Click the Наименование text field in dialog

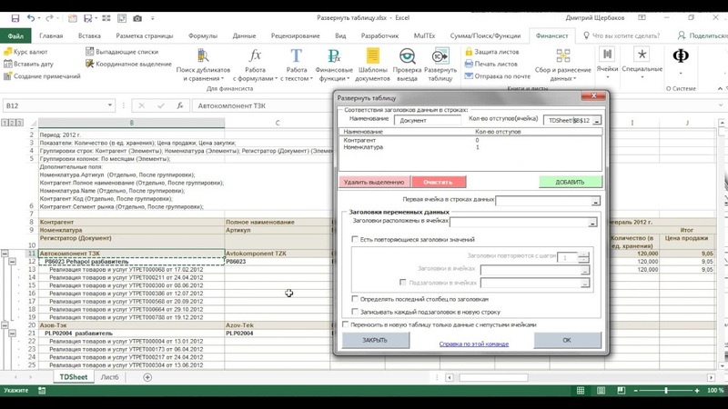point(427,120)
